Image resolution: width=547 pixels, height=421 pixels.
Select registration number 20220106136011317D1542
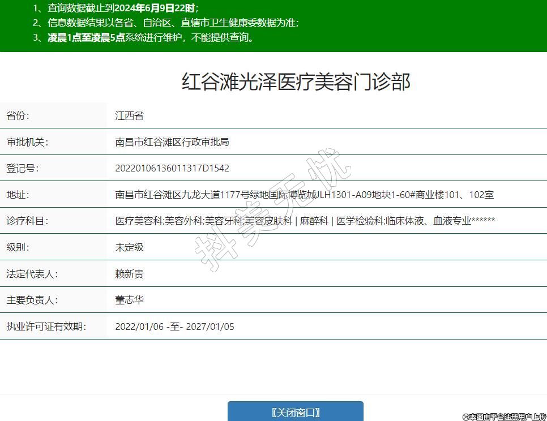[x=172, y=169]
